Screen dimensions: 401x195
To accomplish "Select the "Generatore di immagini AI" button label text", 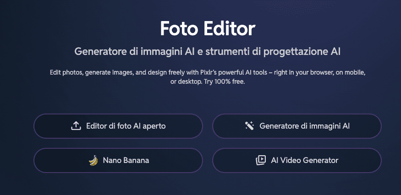I will (x=304, y=126).
